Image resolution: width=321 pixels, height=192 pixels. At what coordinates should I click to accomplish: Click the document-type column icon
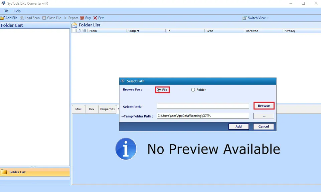click(x=78, y=31)
